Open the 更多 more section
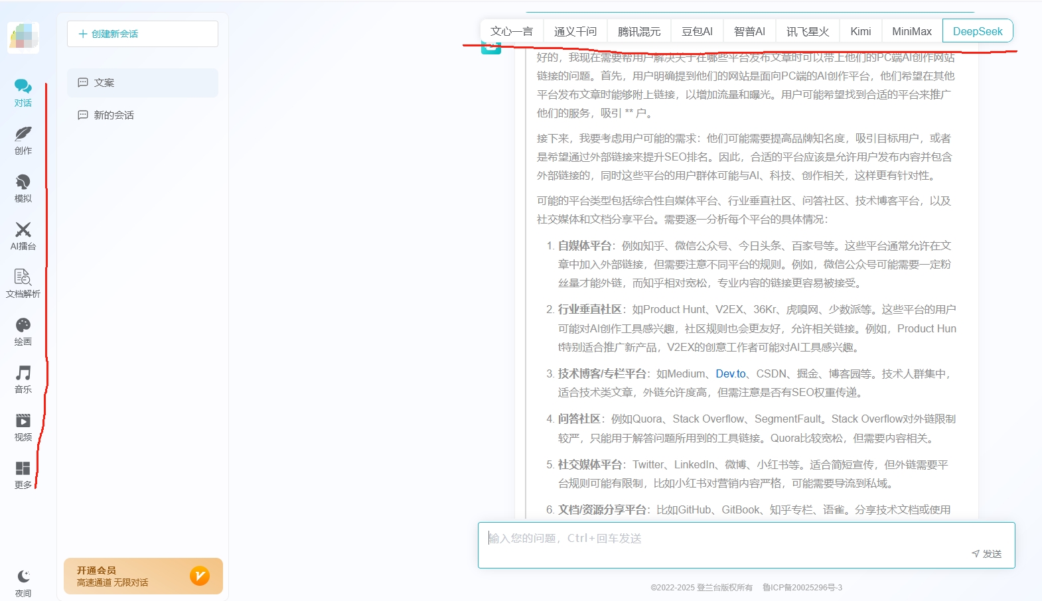This screenshot has width=1042, height=601. [23, 475]
